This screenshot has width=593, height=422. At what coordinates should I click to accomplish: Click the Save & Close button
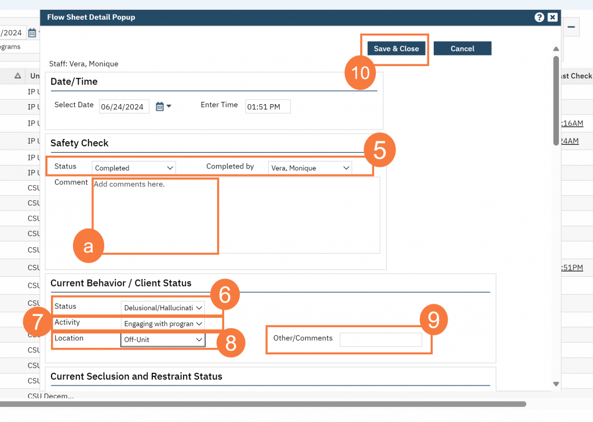tap(396, 49)
